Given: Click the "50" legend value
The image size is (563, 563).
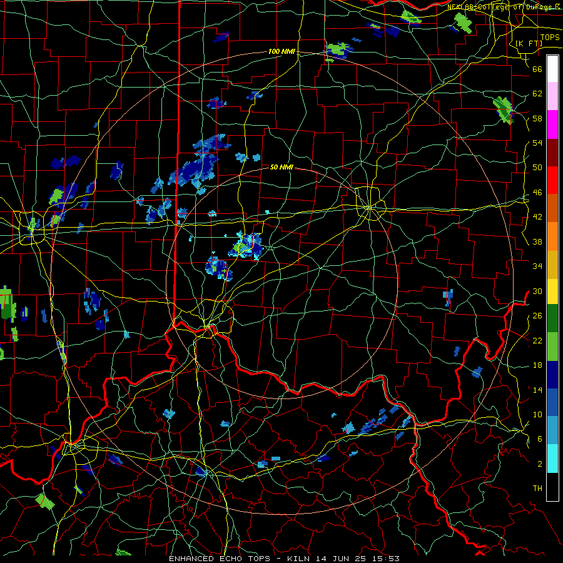Looking at the screenshot, I should (x=537, y=168).
